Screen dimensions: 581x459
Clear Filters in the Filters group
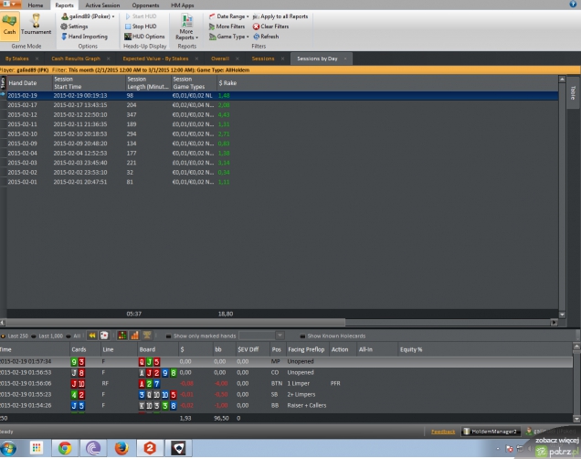coord(269,27)
